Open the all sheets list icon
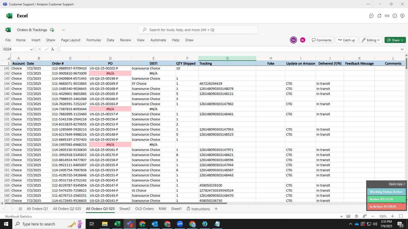 pos(20,209)
